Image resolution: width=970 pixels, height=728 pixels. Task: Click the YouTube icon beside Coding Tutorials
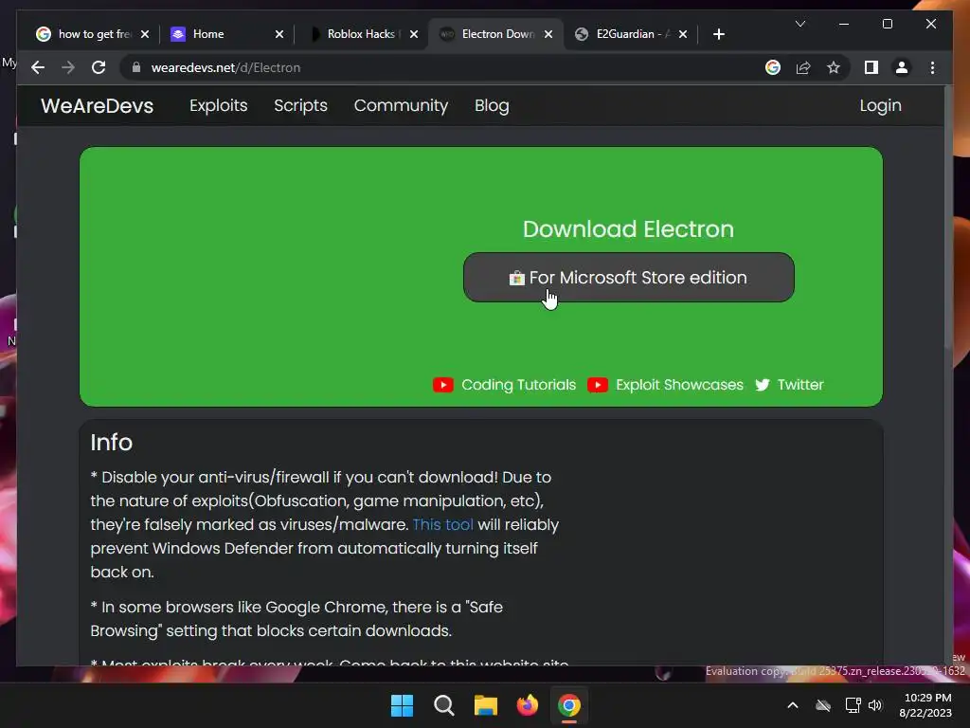[443, 385]
